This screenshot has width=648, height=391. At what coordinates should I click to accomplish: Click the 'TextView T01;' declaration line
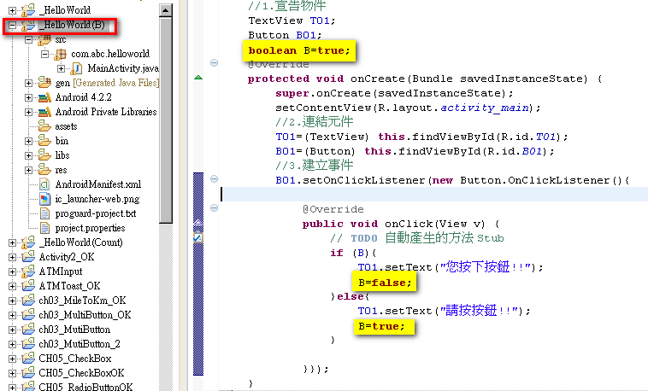click(x=292, y=20)
